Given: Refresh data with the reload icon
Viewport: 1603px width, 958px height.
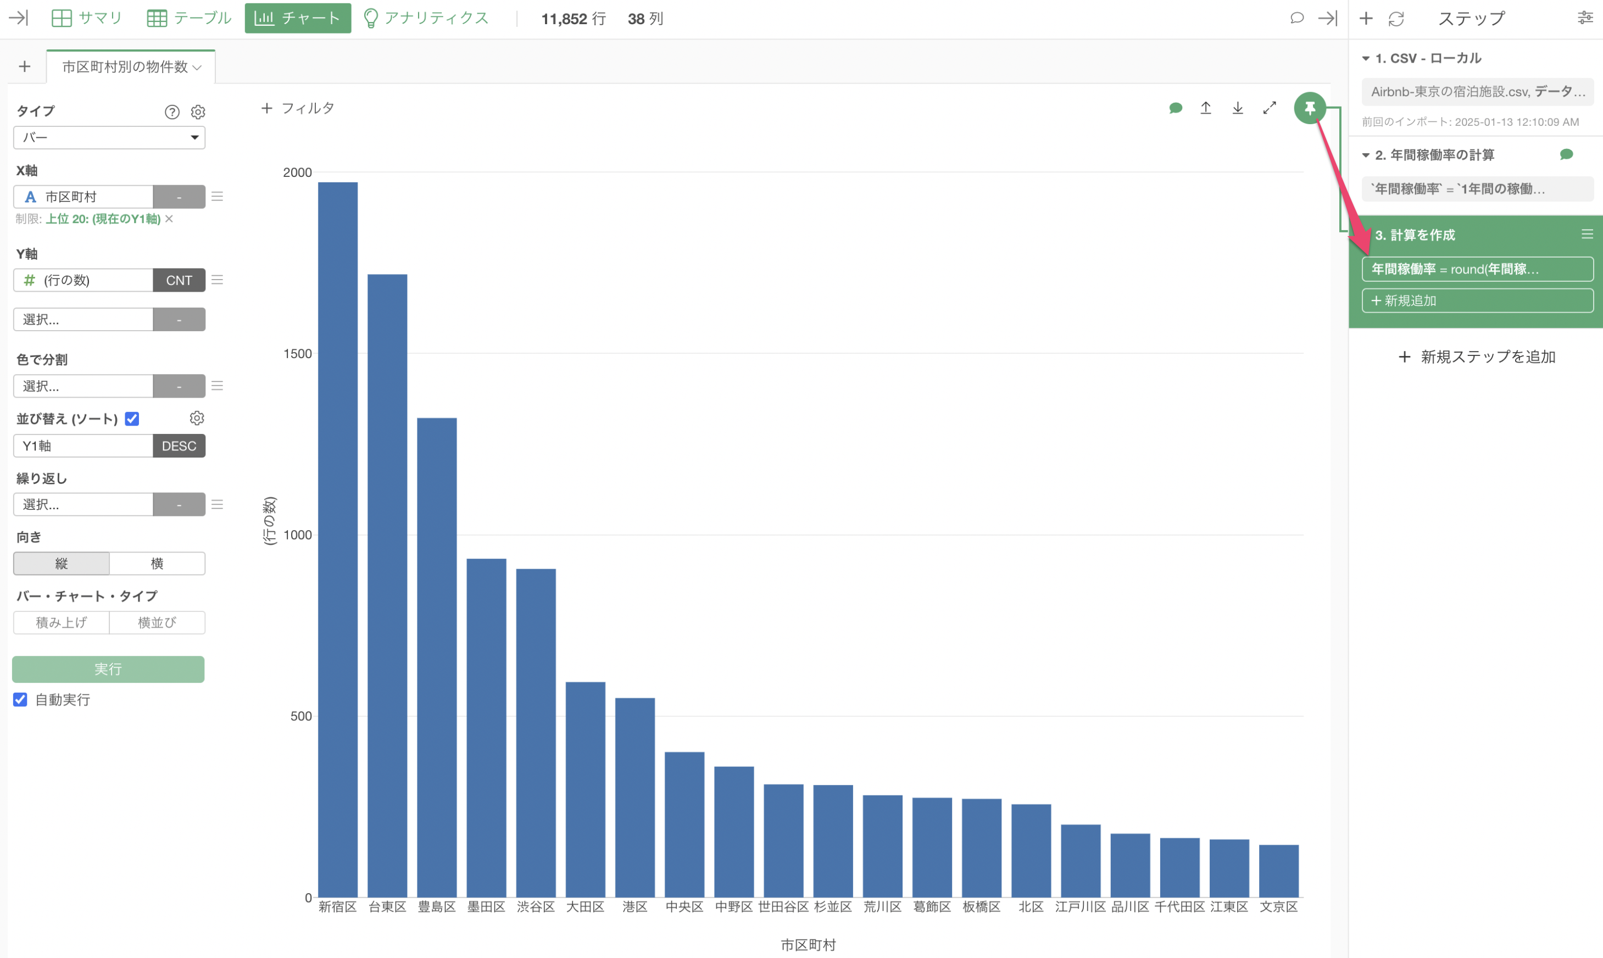Looking at the screenshot, I should click(x=1396, y=19).
